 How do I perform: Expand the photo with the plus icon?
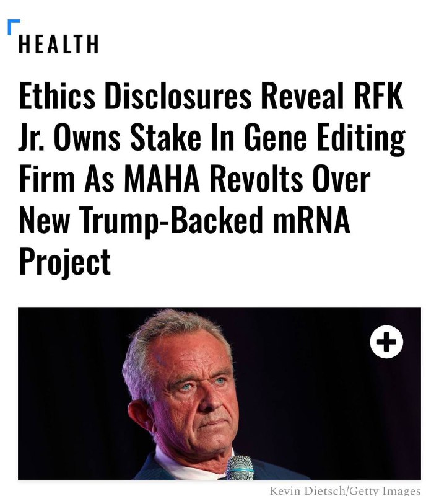[x=386, y=342]
